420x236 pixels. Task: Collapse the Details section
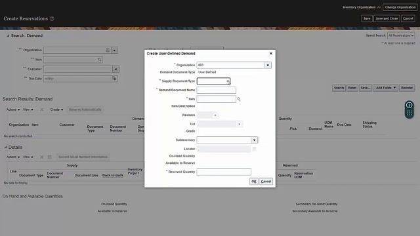[5, 147]
